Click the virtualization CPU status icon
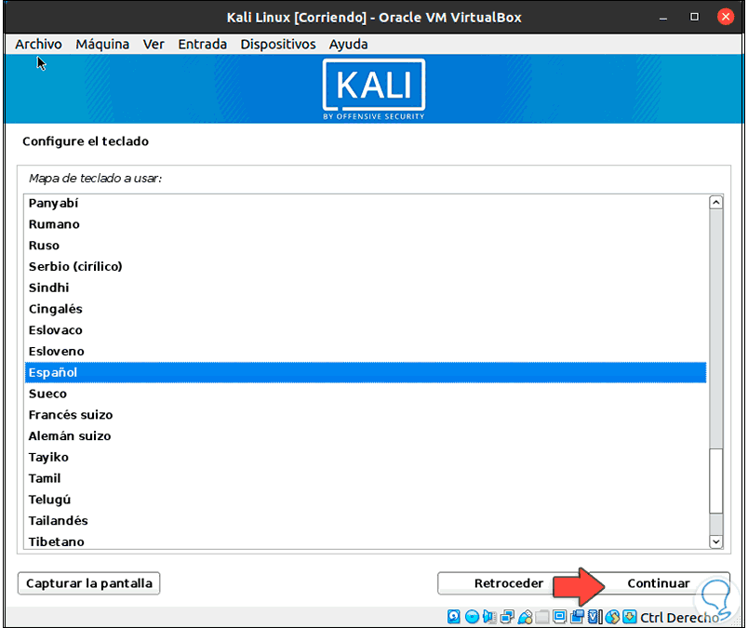This screenshot has height=628, width=748. click(x=594, y=617)
